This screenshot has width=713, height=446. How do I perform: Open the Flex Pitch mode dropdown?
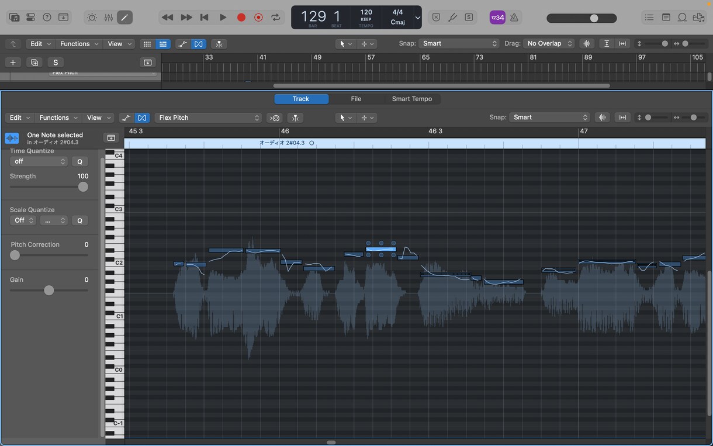(208, 117)
